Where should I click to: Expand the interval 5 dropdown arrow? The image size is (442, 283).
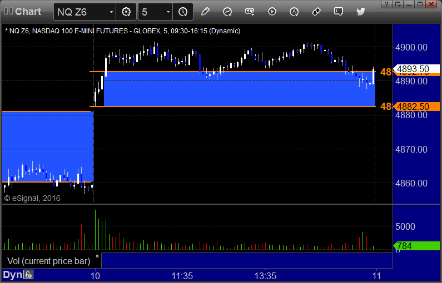168,12
